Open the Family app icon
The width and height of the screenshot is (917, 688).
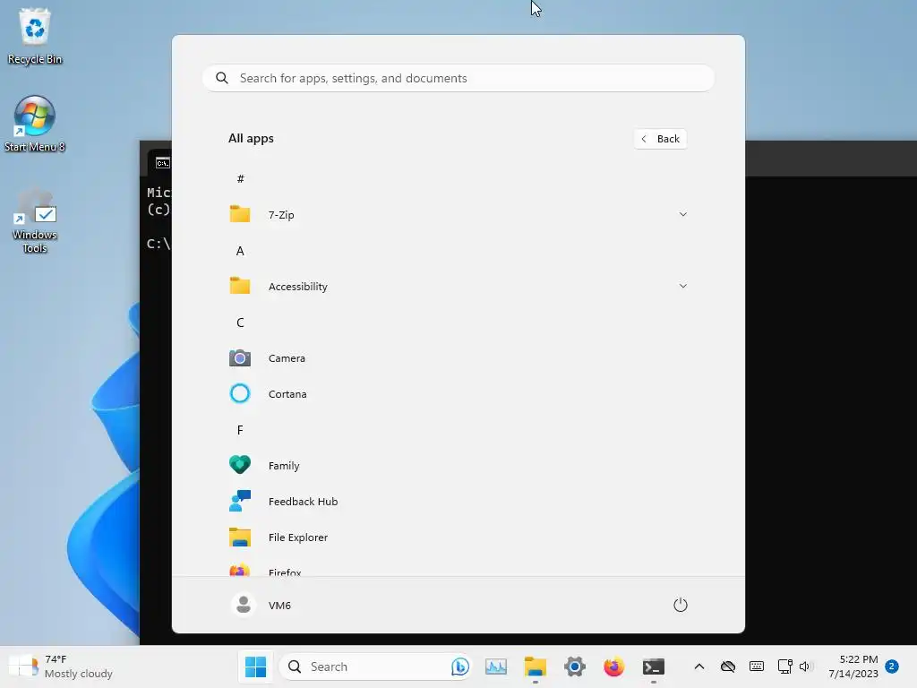pyautogui.click(x=240, y=465)
